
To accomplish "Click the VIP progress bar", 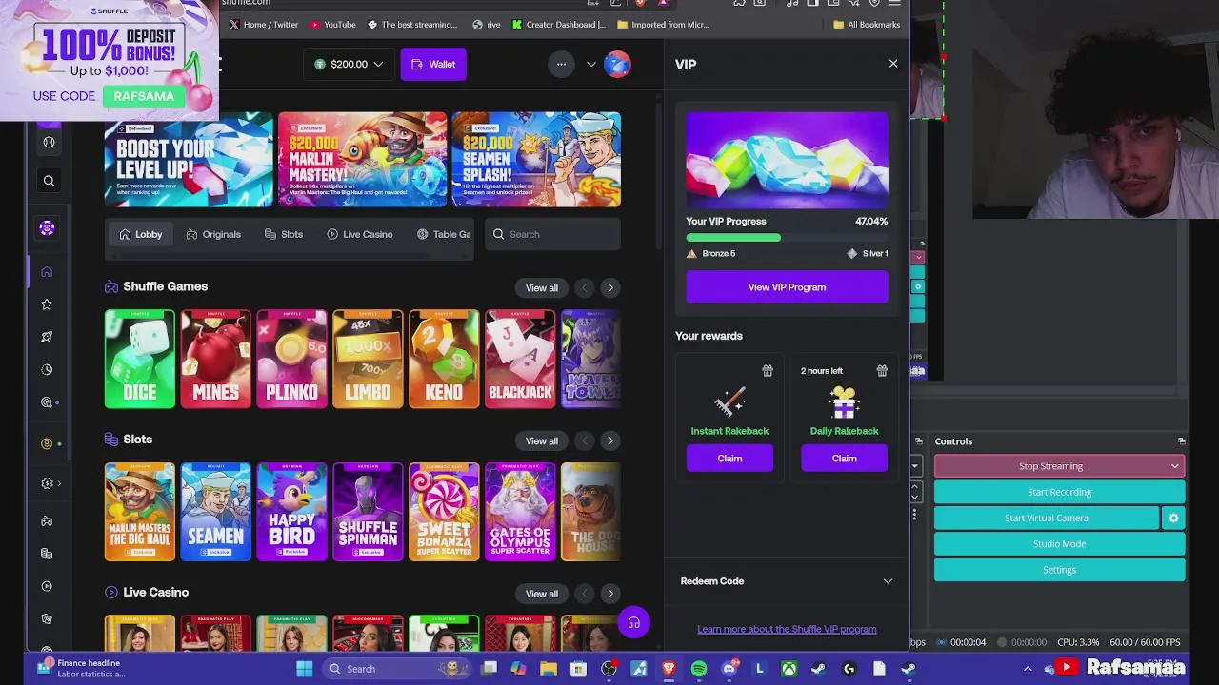I will tap(787, 238).
